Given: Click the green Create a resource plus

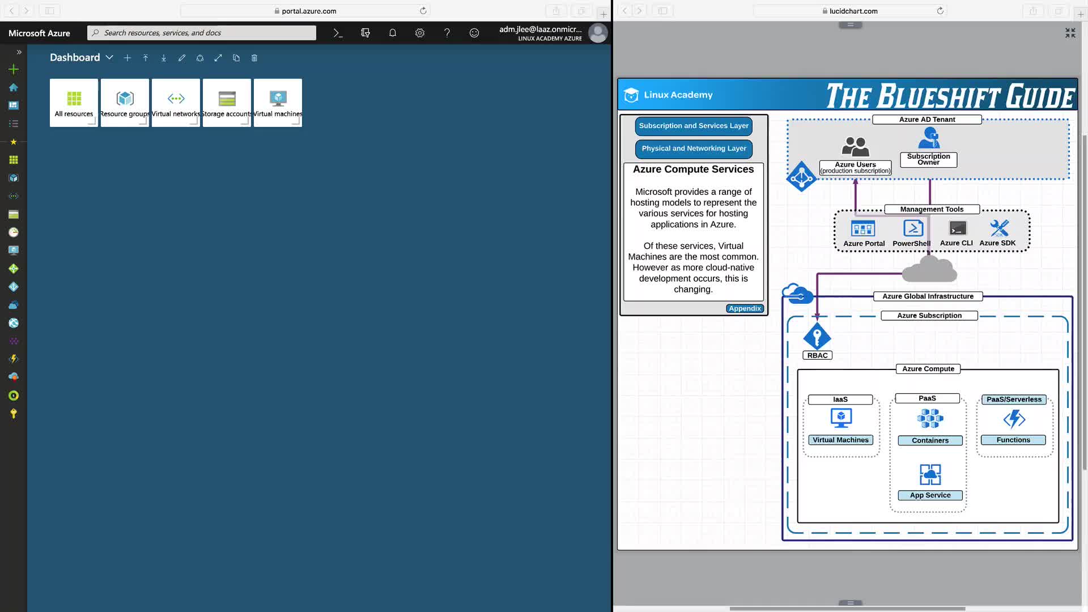Looking at the screenshot, I should pos(14,69).
